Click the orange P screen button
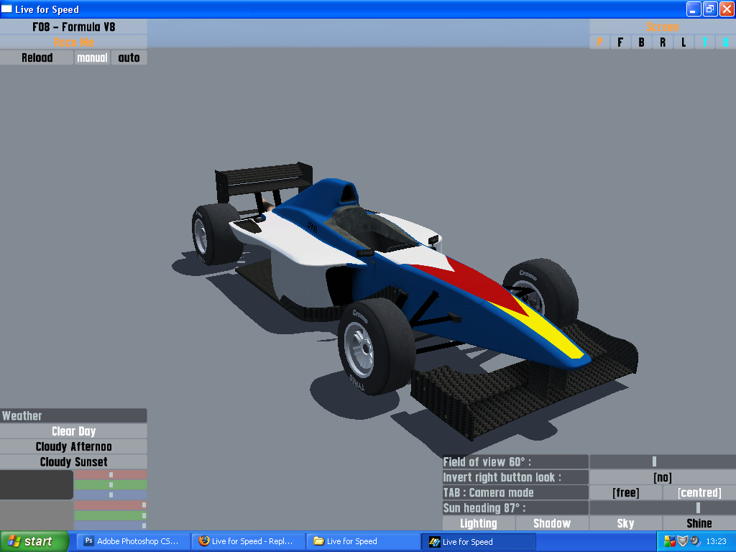Viewport: 736px width, 552px height. pyautogui.click(x=599, y=42)
